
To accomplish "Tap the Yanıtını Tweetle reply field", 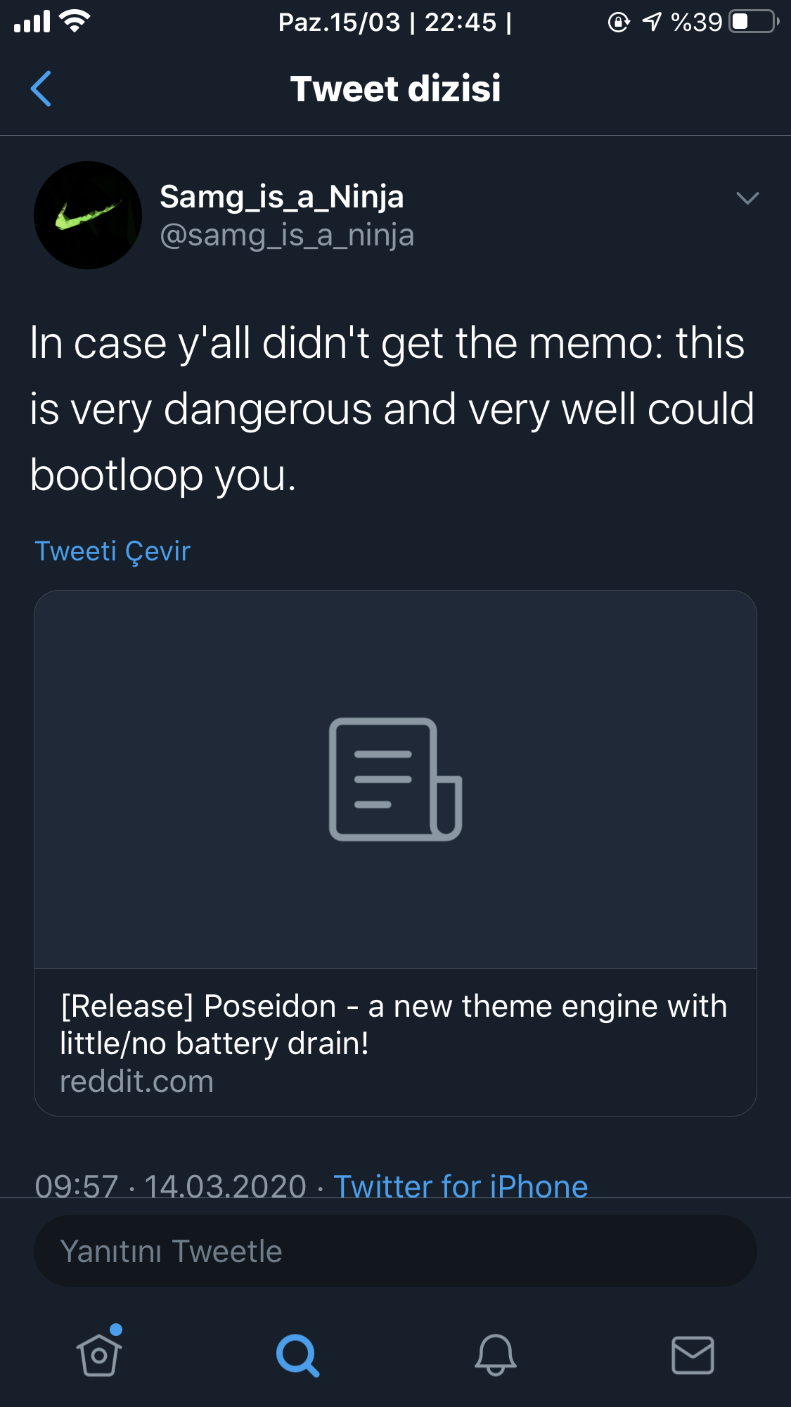I will [x=395, y=1252].
